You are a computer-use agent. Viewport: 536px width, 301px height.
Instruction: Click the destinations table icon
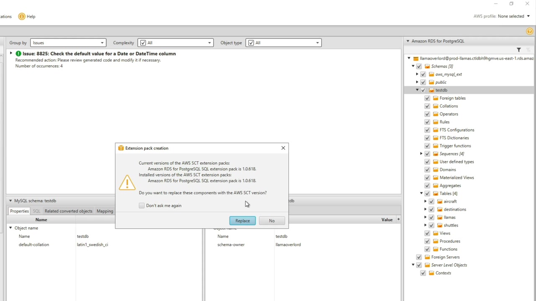(x=440, y=209)
